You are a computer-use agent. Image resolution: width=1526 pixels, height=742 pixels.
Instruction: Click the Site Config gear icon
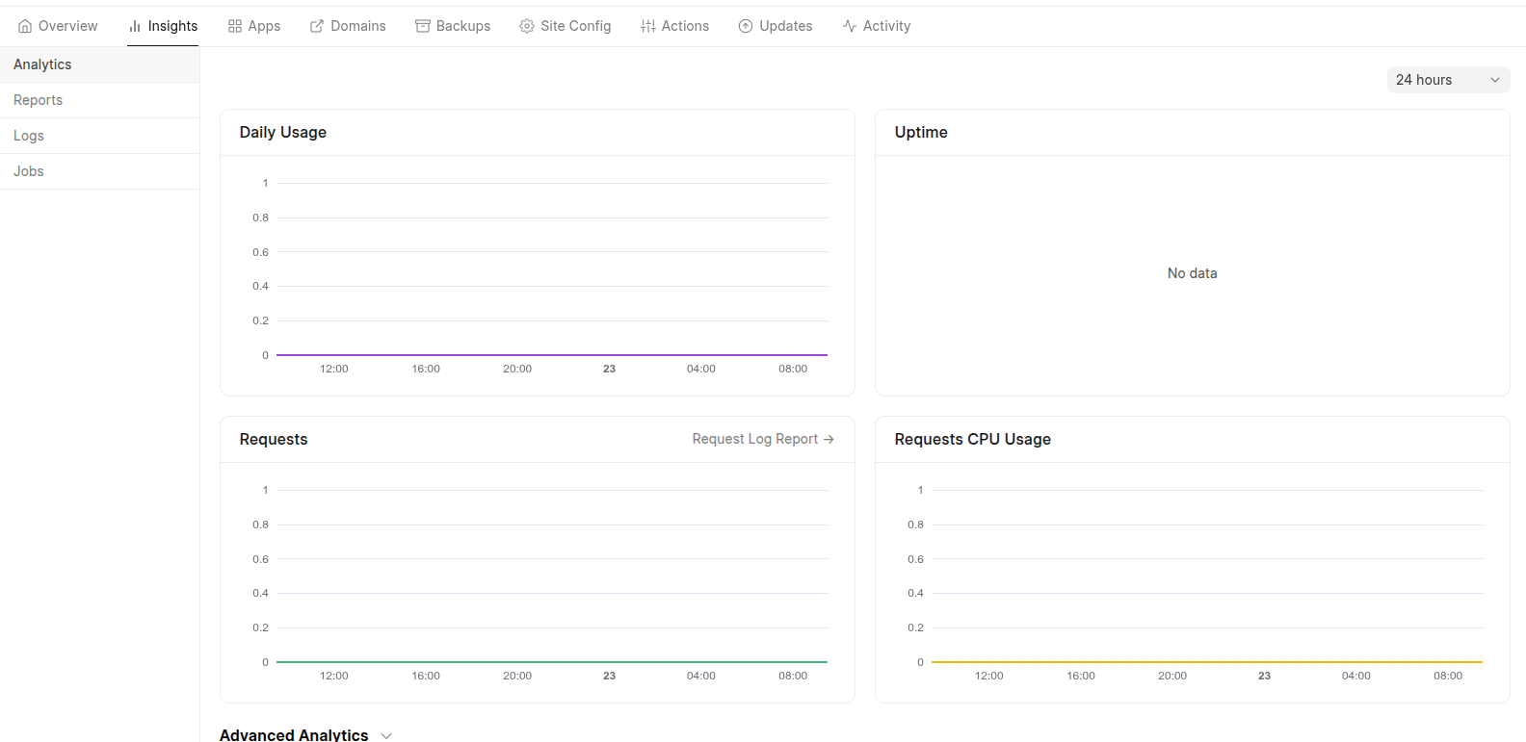click(527, 26)
